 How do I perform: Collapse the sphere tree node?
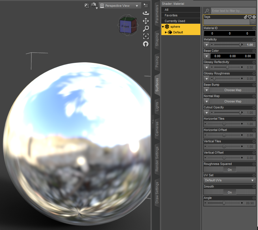(163, 27)
